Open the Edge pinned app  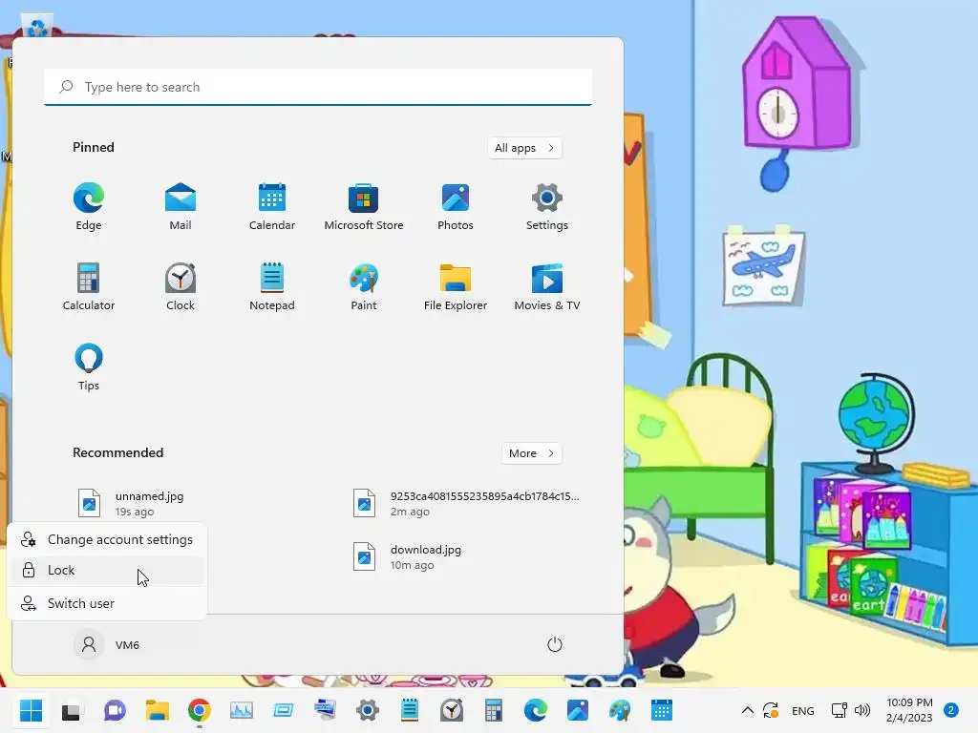pyautogui.click(x=89, y=207)
